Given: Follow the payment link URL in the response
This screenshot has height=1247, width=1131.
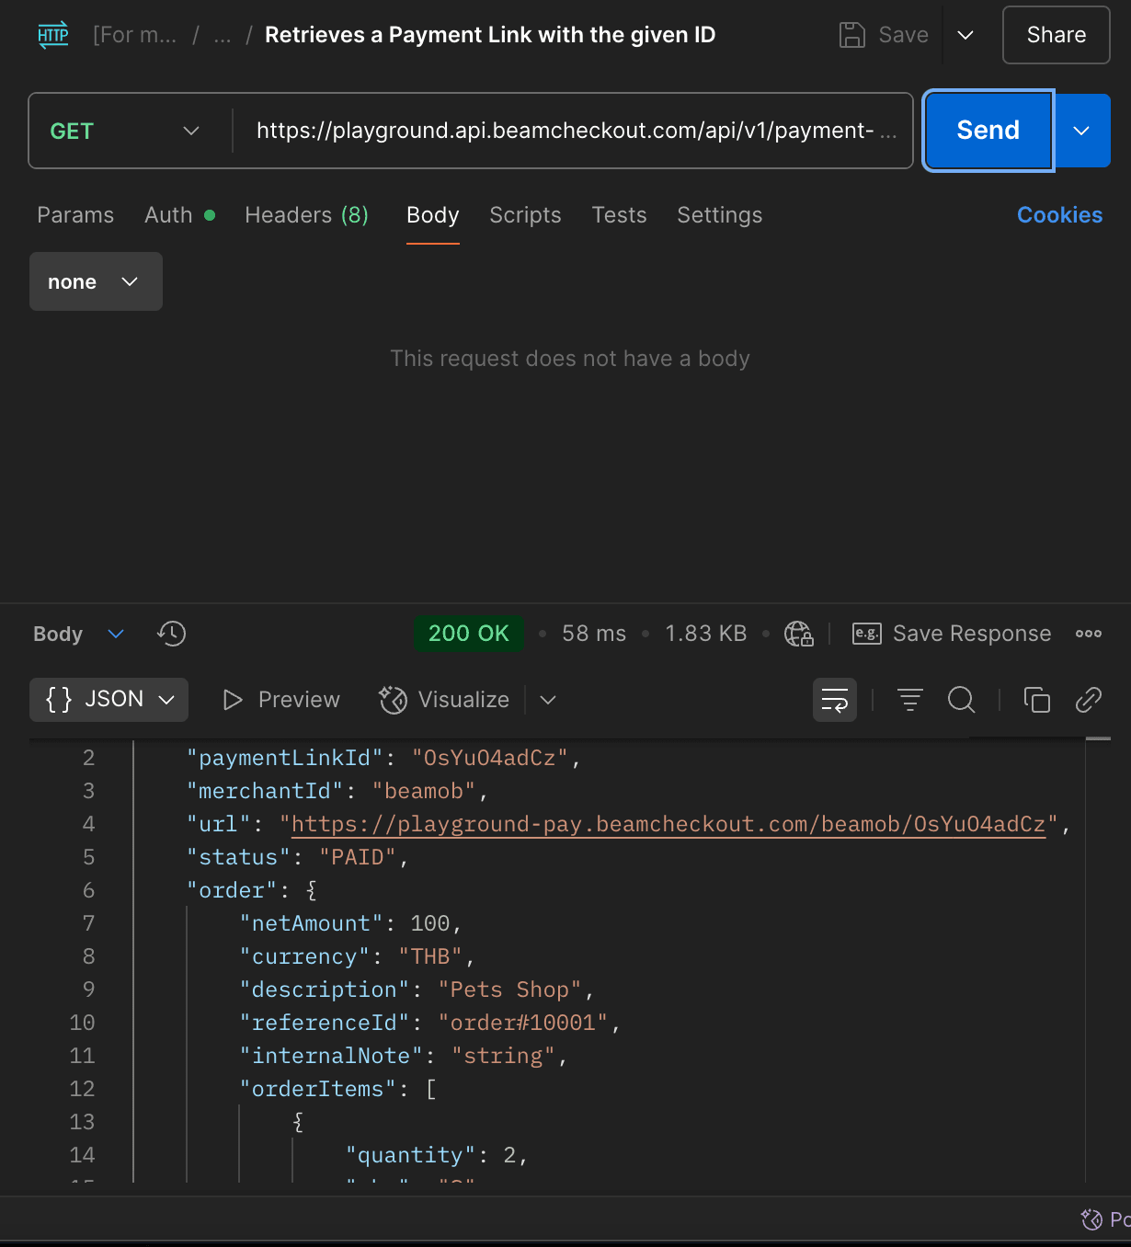Looking at the screenshot, I should (668, 824).
